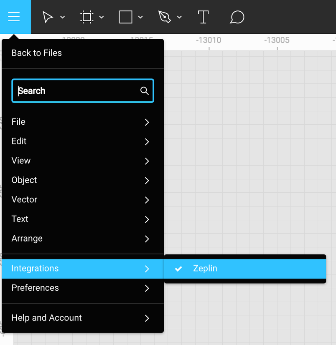Screen dimensions: 336x345
Task: Open the Text submenu
Action: click(83, 219)
